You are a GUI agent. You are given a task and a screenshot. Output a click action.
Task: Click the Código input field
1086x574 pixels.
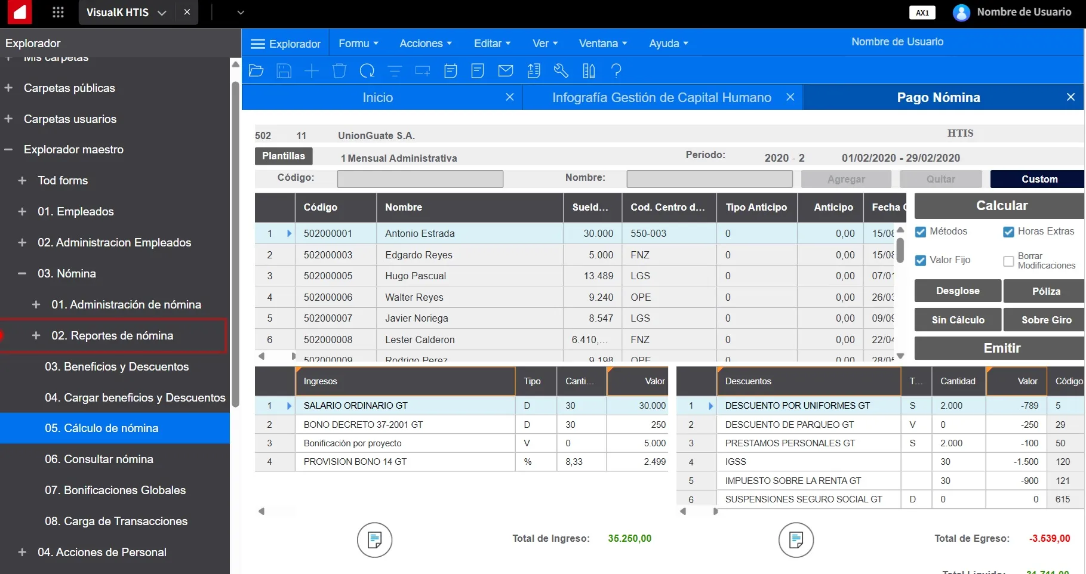pos(420,179)
